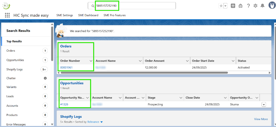
Task: Select Accounts in sidebar
Action: tap(26, 106)
